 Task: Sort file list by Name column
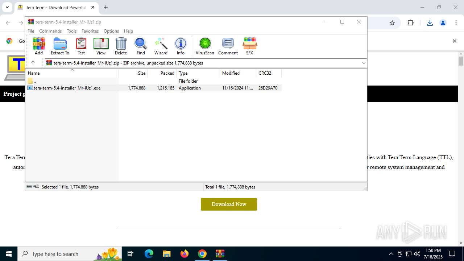[72, 73]
